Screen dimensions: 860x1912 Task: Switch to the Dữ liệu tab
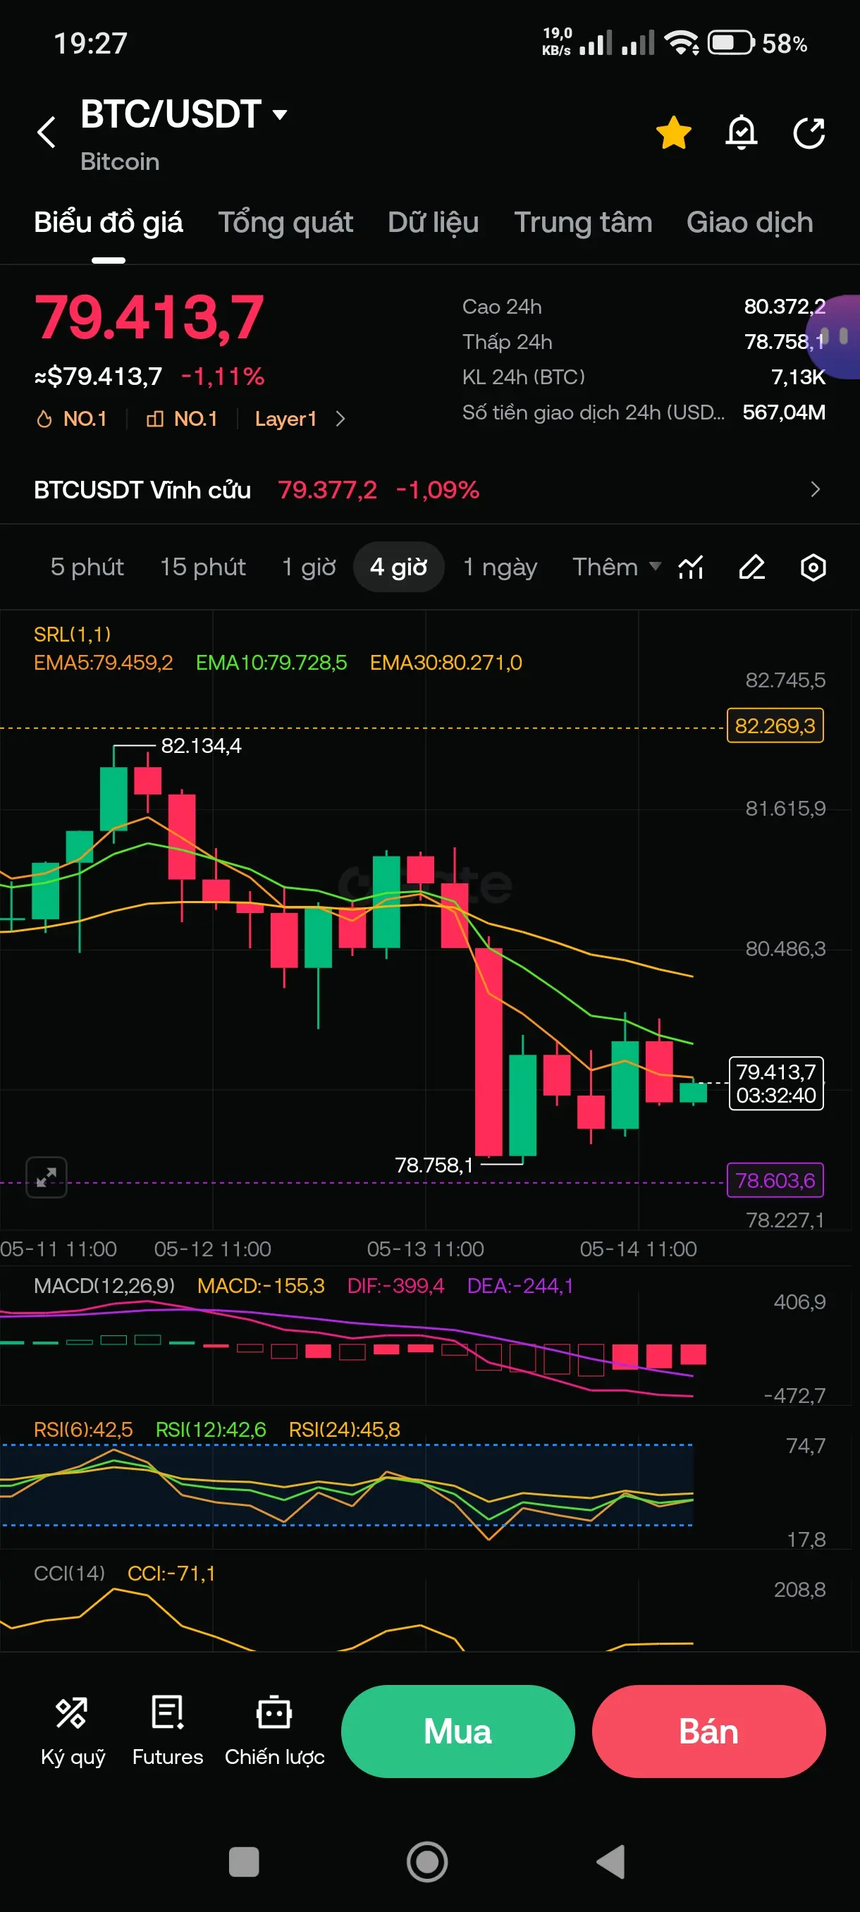click(x=434, y=223)
